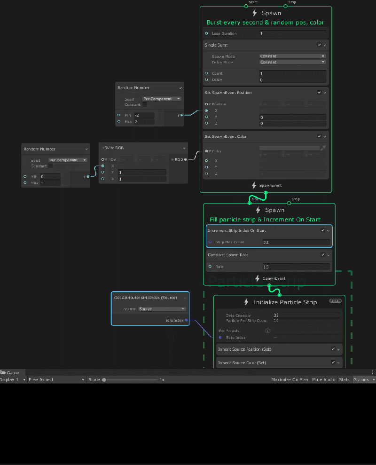This screenshot has width=376, height=465.
Task: Open the Spawn Mode Constant dropdown
Action: (x=292, y=55)
